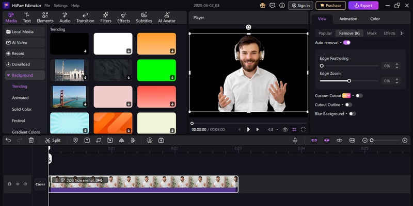Click the feedback message icon in title bar
This screenshot has height=206, width=413.
(x=273, y=6)
